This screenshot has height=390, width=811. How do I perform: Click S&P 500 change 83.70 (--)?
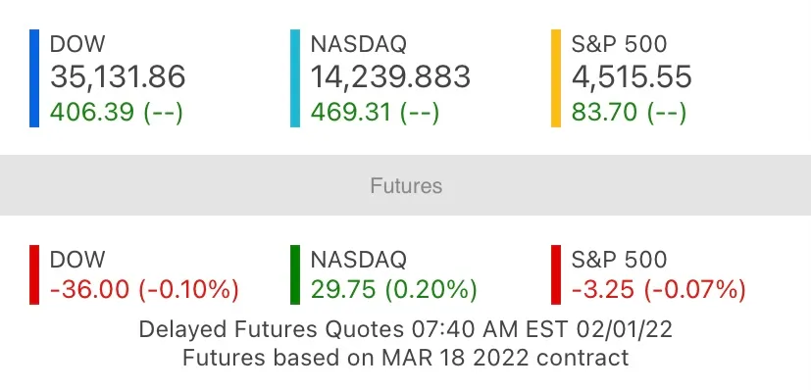629,113
